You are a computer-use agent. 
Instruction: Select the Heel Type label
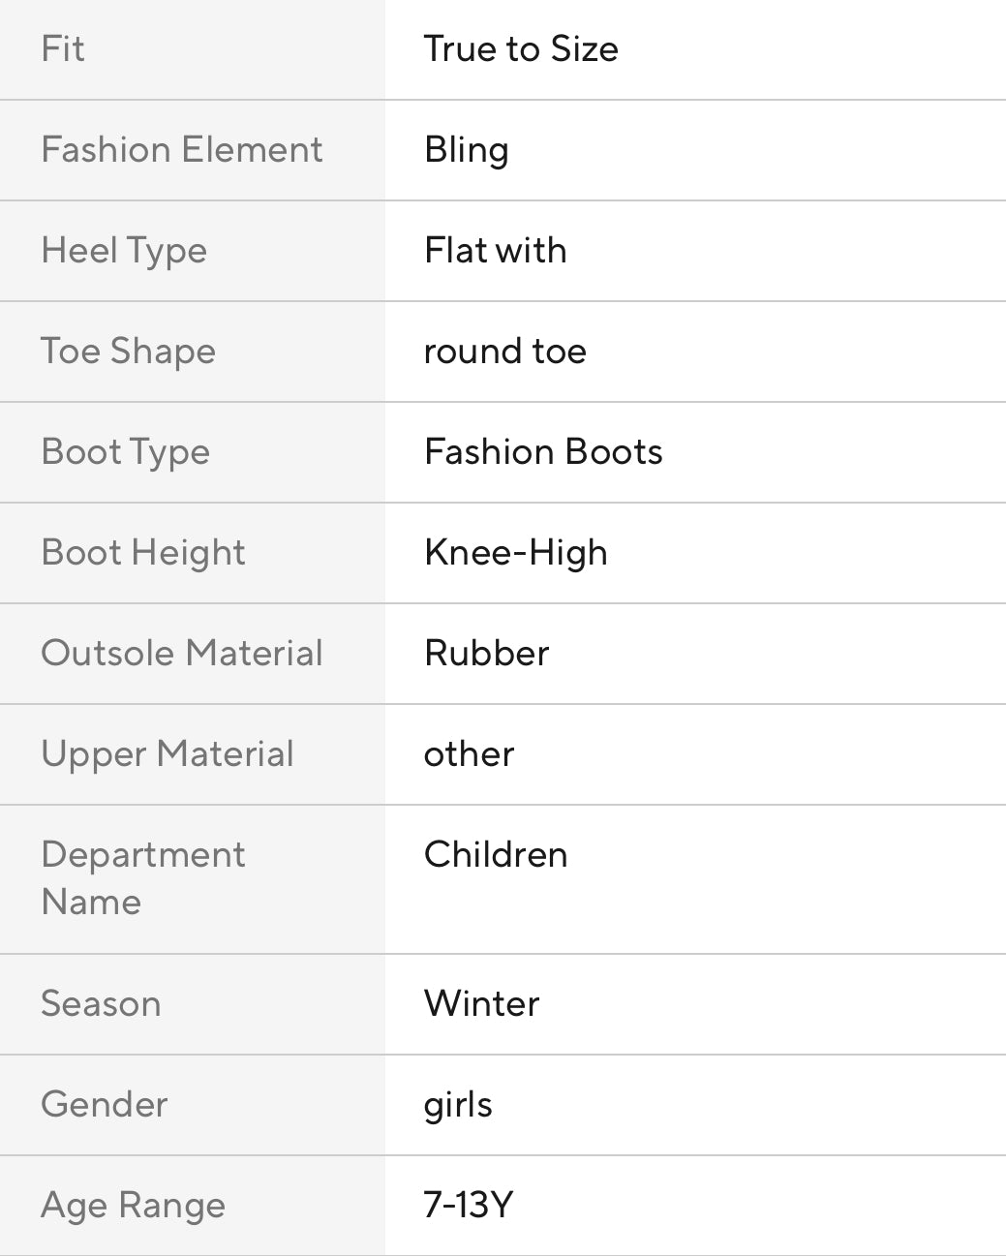tap(124, 251)
